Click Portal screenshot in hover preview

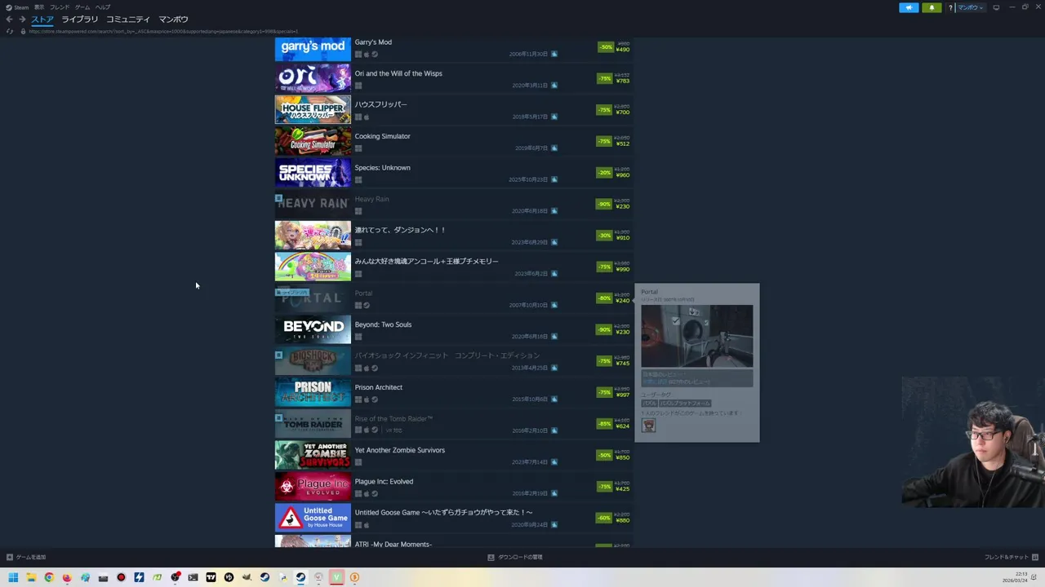click(696, 336)
